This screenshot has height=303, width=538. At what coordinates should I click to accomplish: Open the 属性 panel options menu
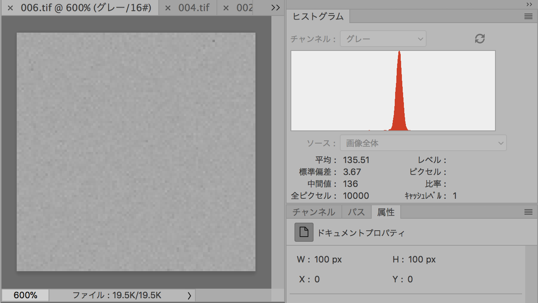point(528,212)
